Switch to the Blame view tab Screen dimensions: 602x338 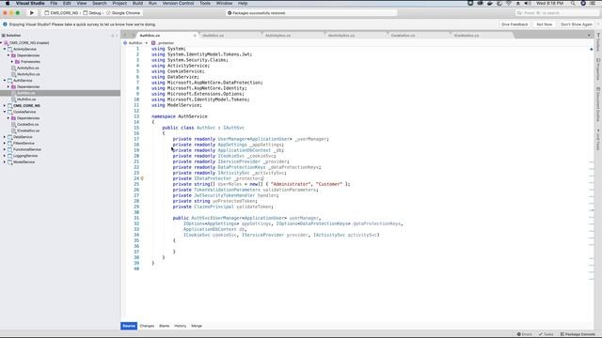point(164,326)
